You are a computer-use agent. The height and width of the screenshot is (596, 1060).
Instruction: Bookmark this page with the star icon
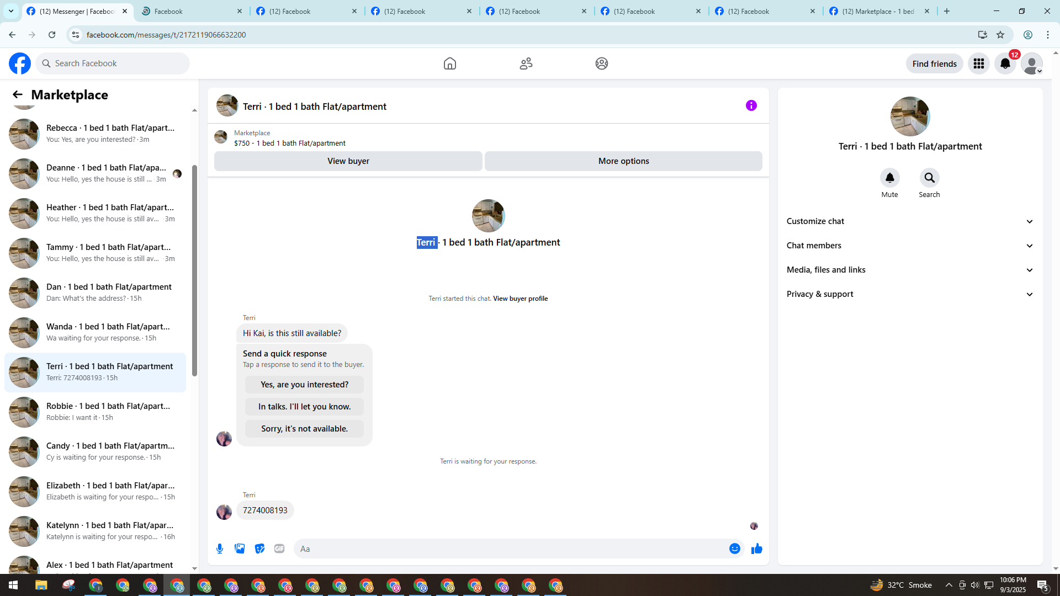pos(1000,35)
